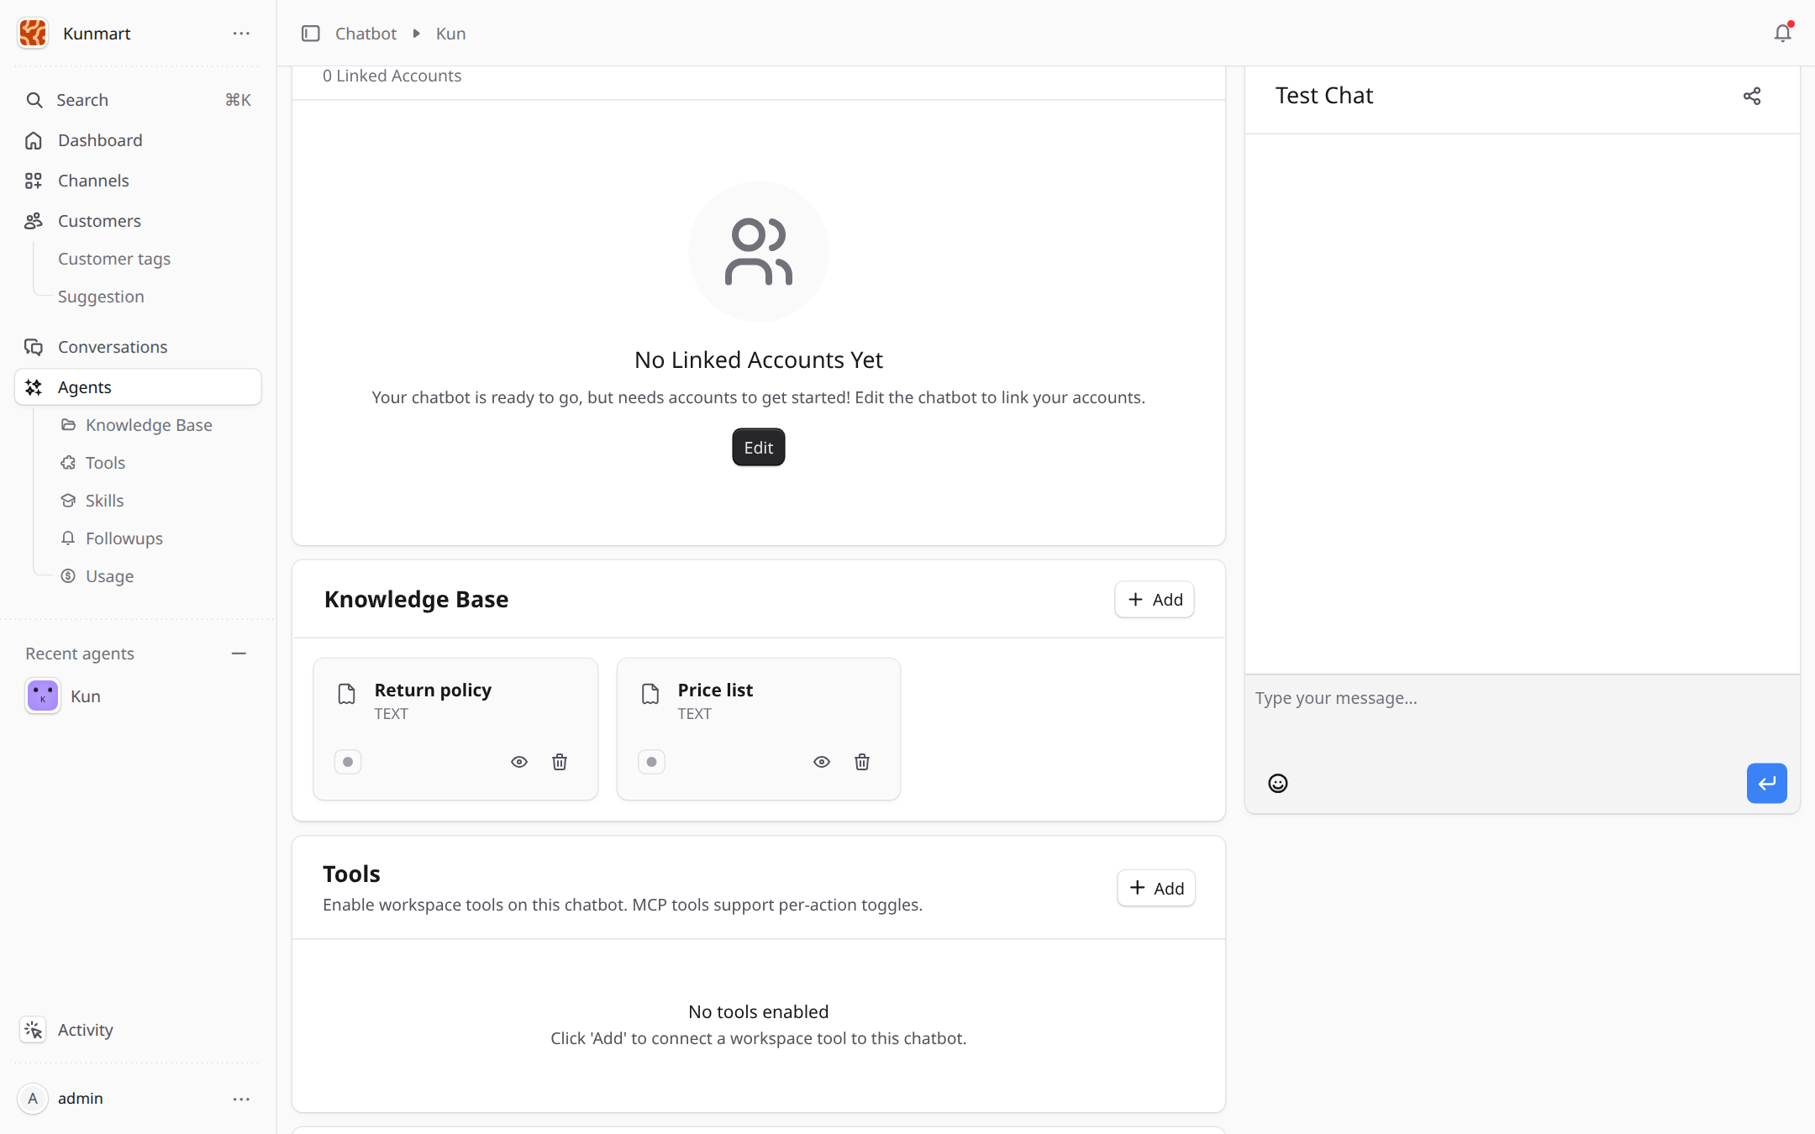
Task: Send the chat message
Action: pos(1767,784)
